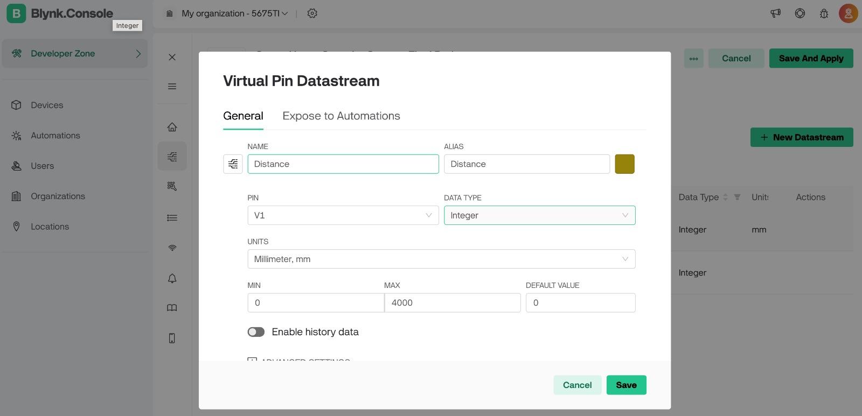Edit the Alias field
The width and height of the screenshot is (862, 416).
[x=527, y=164]
